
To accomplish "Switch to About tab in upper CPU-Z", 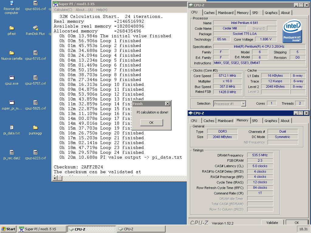I will [x=285, y=13].
